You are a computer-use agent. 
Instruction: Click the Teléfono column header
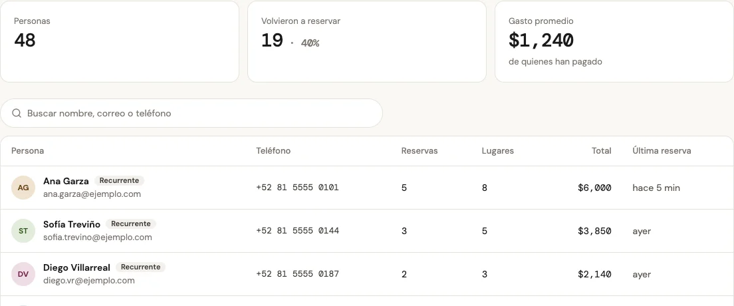pos(273,151)
